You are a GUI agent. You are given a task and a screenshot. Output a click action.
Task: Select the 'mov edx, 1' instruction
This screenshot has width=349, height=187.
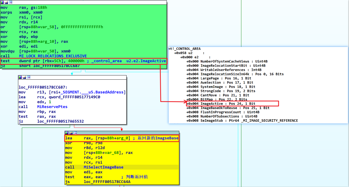pyautogui.click(x=35, y=102)
